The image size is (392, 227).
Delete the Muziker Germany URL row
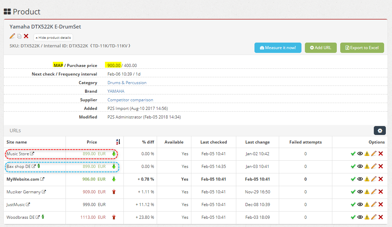click(381, 192)
